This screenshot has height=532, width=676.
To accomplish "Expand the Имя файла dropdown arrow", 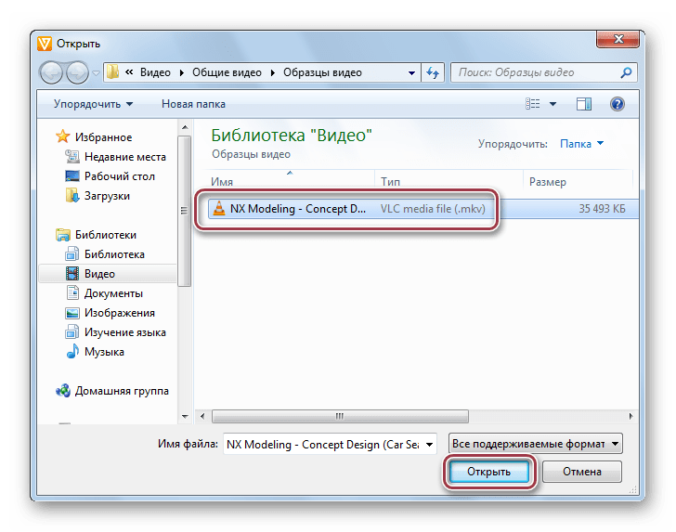I will click(x=430, y=444).
